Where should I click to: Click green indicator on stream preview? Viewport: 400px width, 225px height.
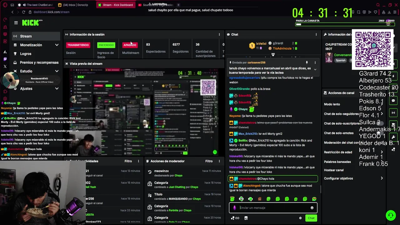pyautogui.click(x=215, y=152)
